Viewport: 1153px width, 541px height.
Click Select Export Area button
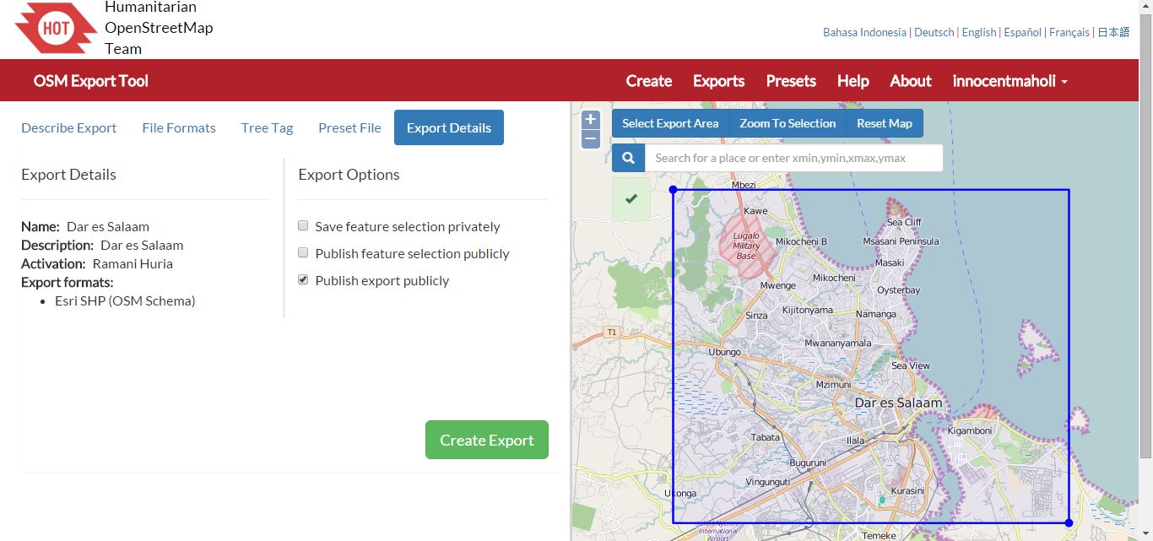coord(670,123)
